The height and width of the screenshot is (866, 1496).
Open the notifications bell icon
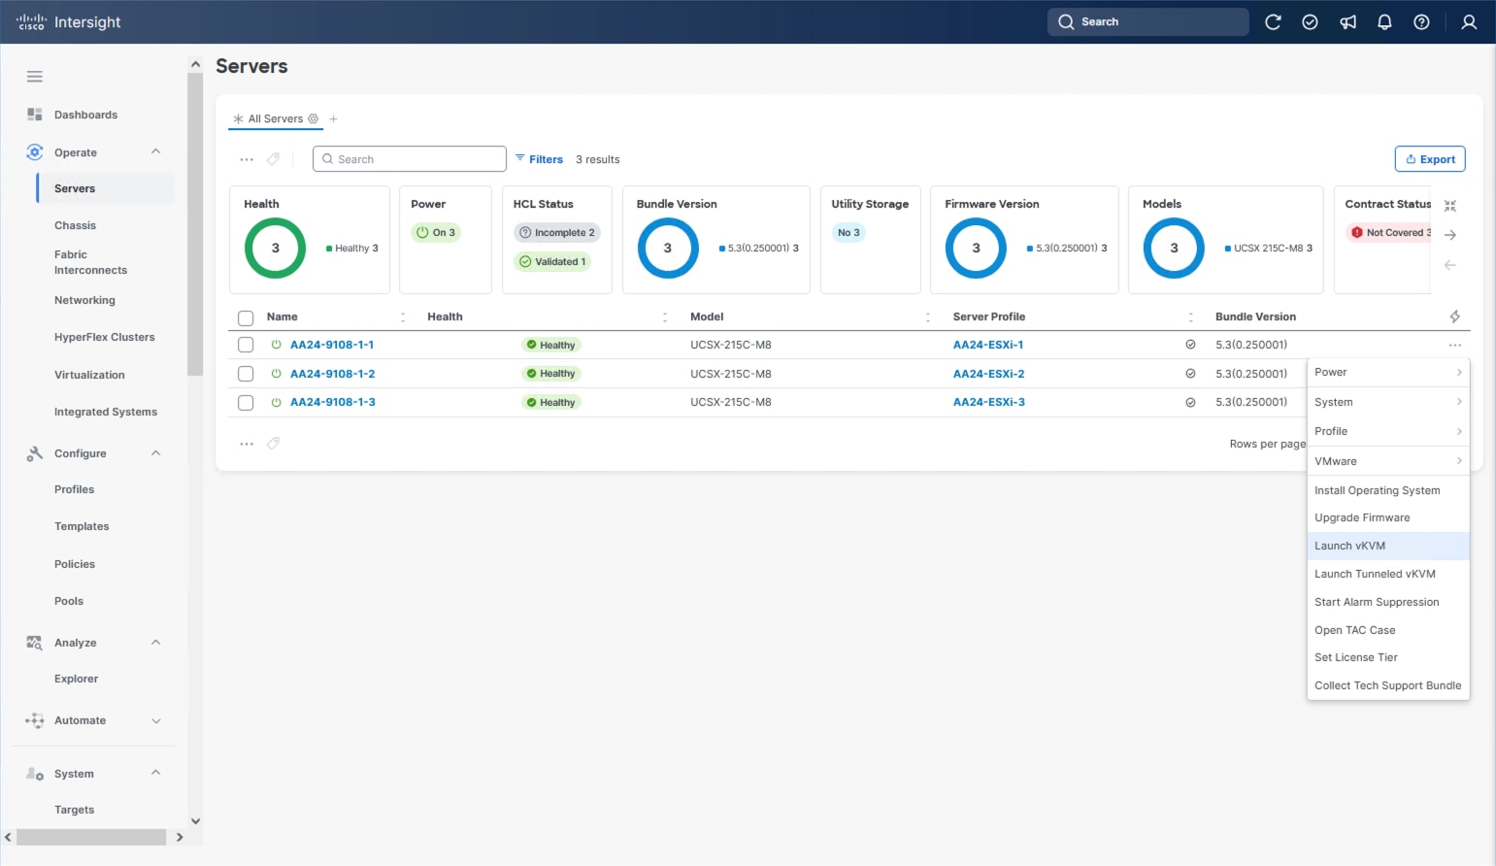tap(1384, 22)
